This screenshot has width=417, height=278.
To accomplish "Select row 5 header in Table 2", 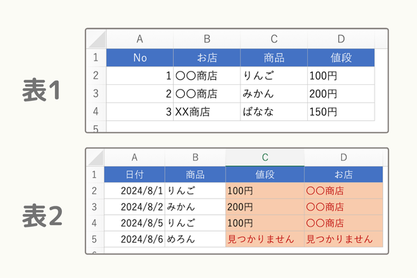I will click(x=95, y=239).
